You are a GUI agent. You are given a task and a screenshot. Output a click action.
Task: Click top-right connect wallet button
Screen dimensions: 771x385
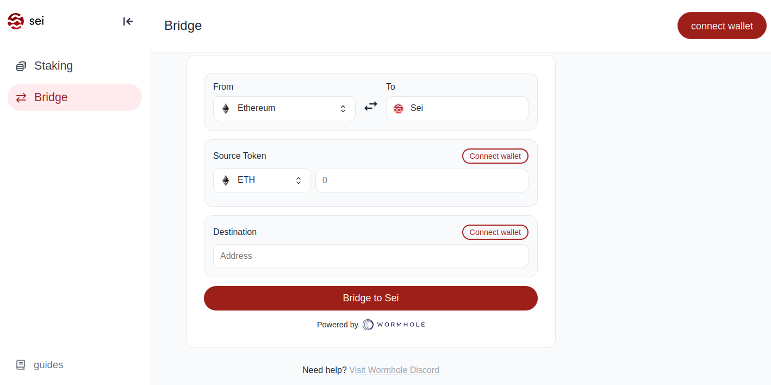(x=722, y=26)
